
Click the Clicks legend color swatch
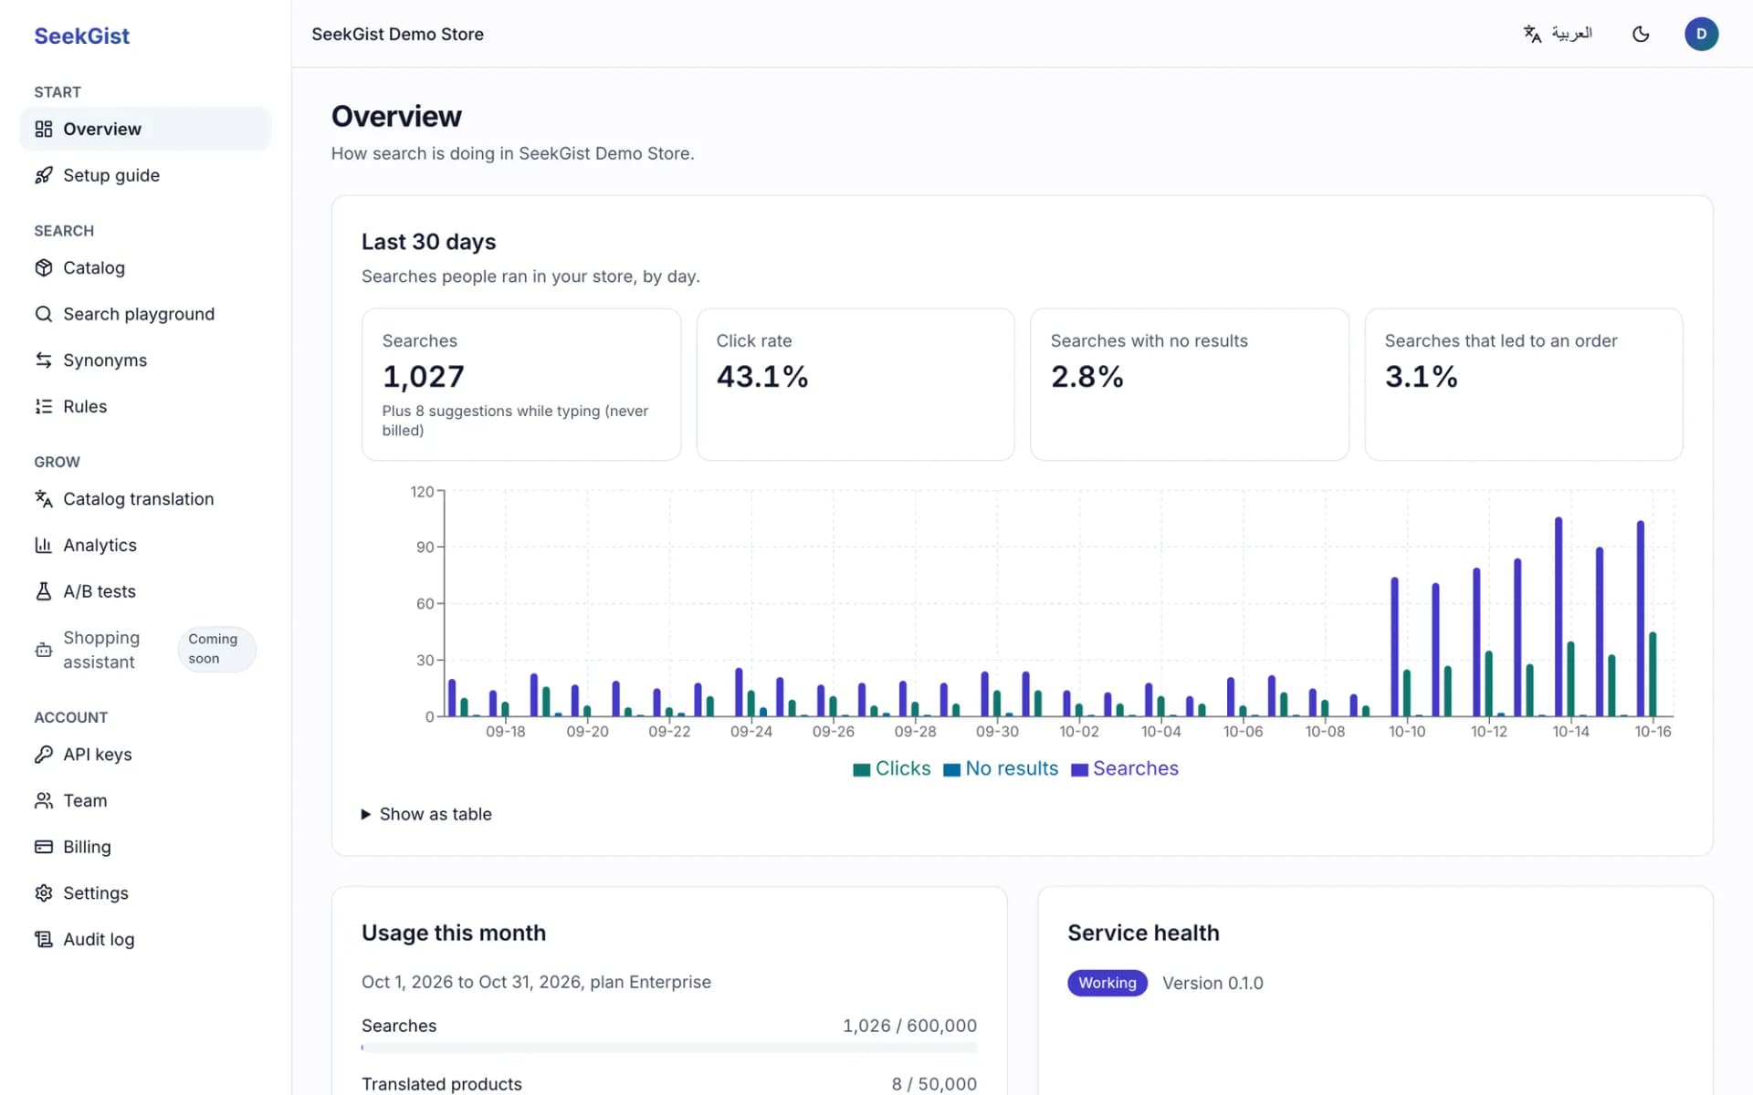pos(861,769)
